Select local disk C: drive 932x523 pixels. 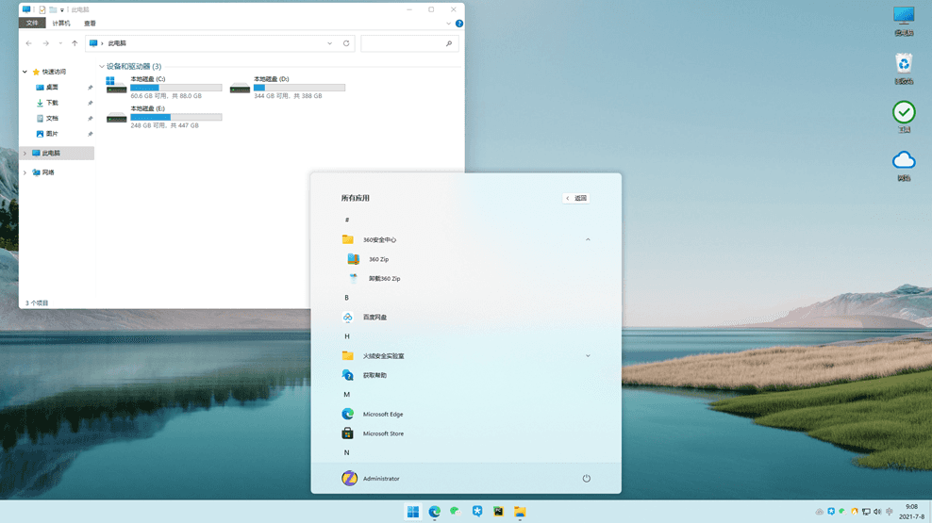pyautogui.click(x=164, y=87)
